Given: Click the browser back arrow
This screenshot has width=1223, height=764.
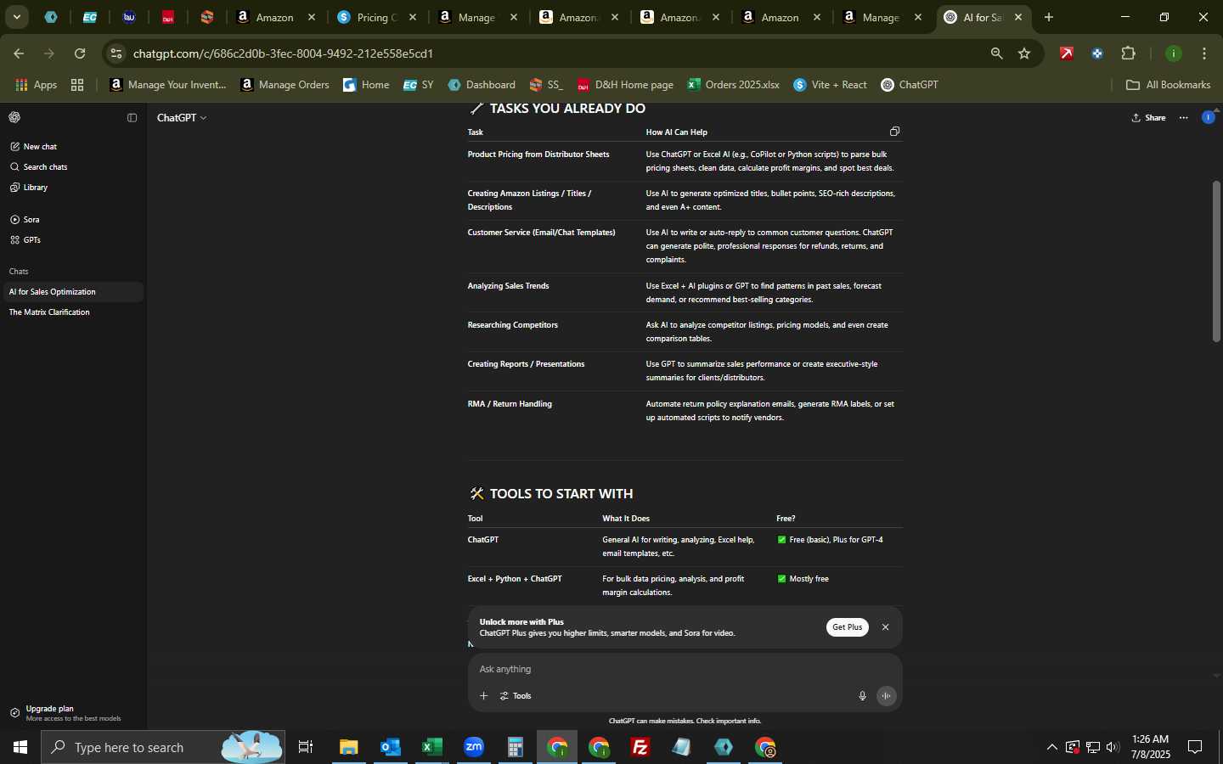Looking at the screenshot, I should 19,53.
